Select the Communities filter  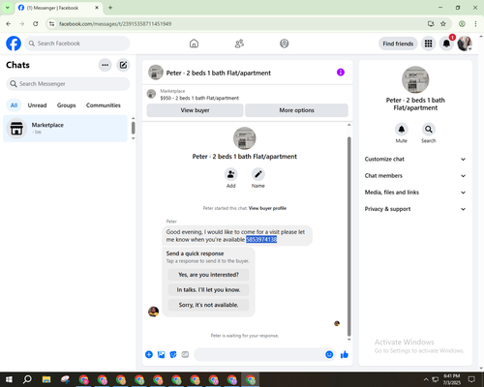(x=104, y=105)
